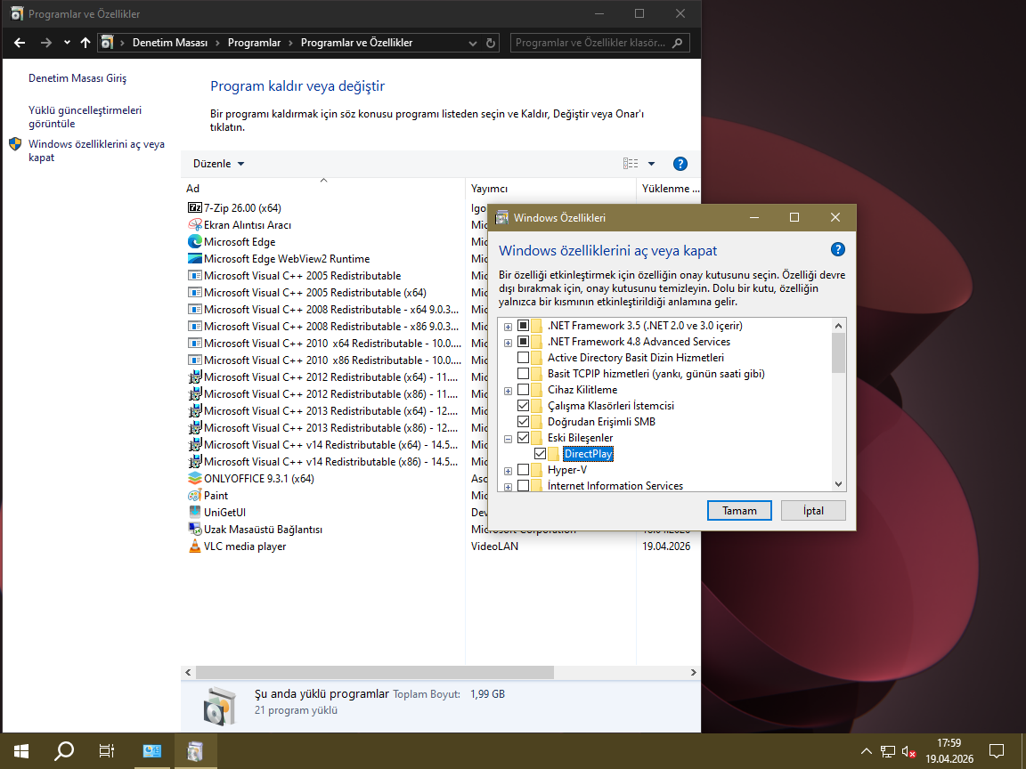Click the horizontal scrollbar thumb in program list
This screenshot has width=1026, height=769.
(x=374, y=672)
